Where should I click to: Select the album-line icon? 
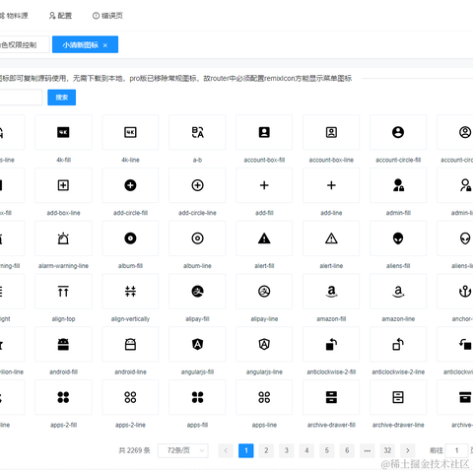(x=197, y=238)
